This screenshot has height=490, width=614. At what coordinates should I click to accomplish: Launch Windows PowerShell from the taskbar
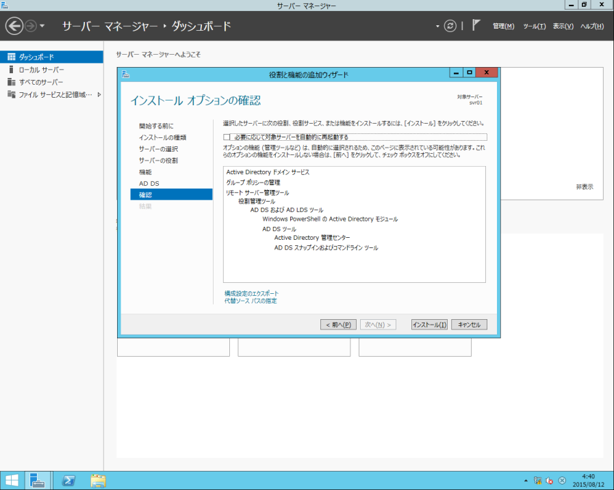(x=69, y=480)
